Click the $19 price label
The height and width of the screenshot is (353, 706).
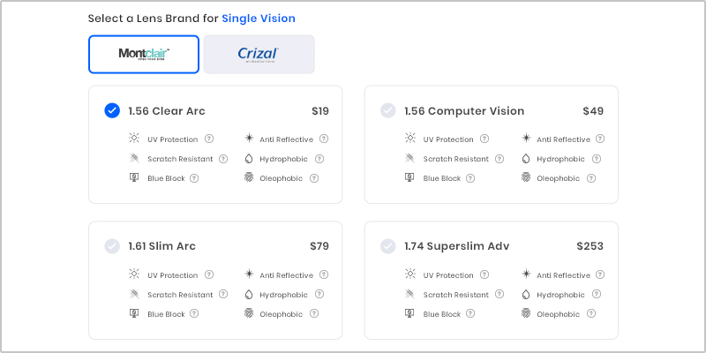coord(320,111)
